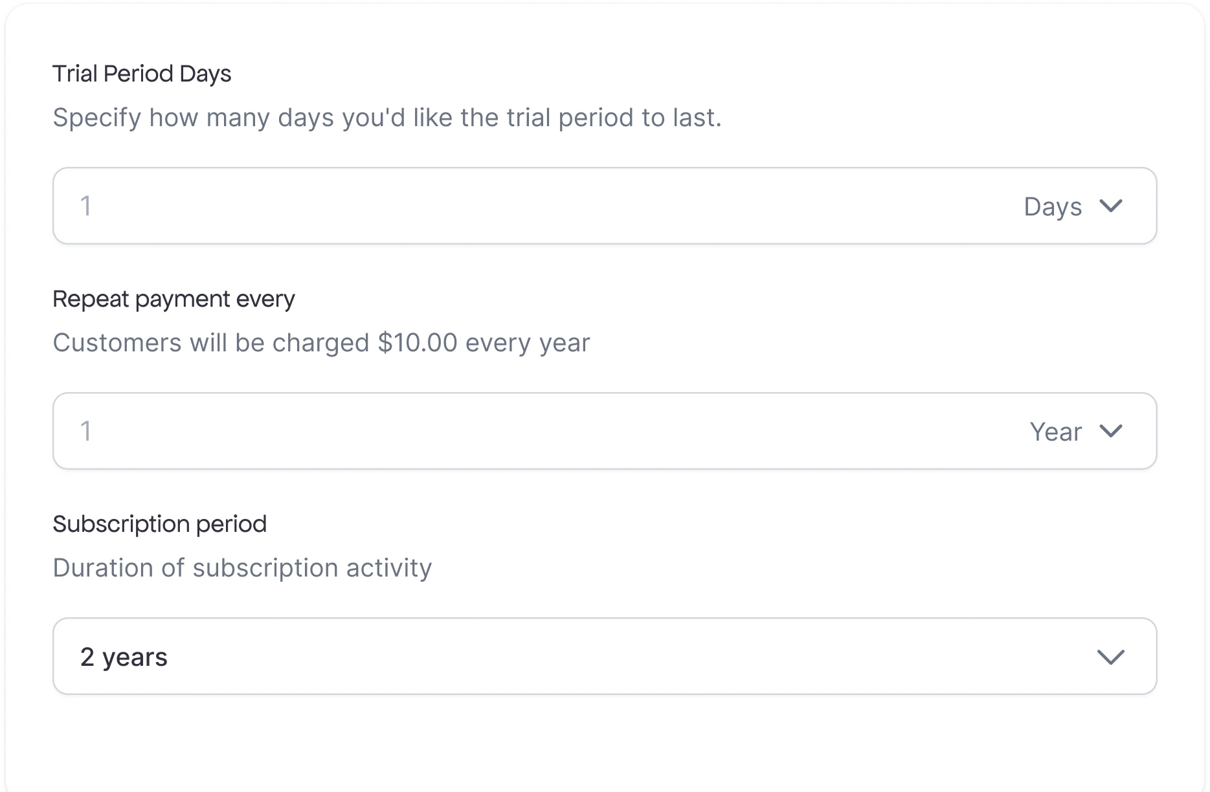Click the trial period description text
Image resolution: width=1210 pixels, height=792 pixels.
(x=387, y=117)
